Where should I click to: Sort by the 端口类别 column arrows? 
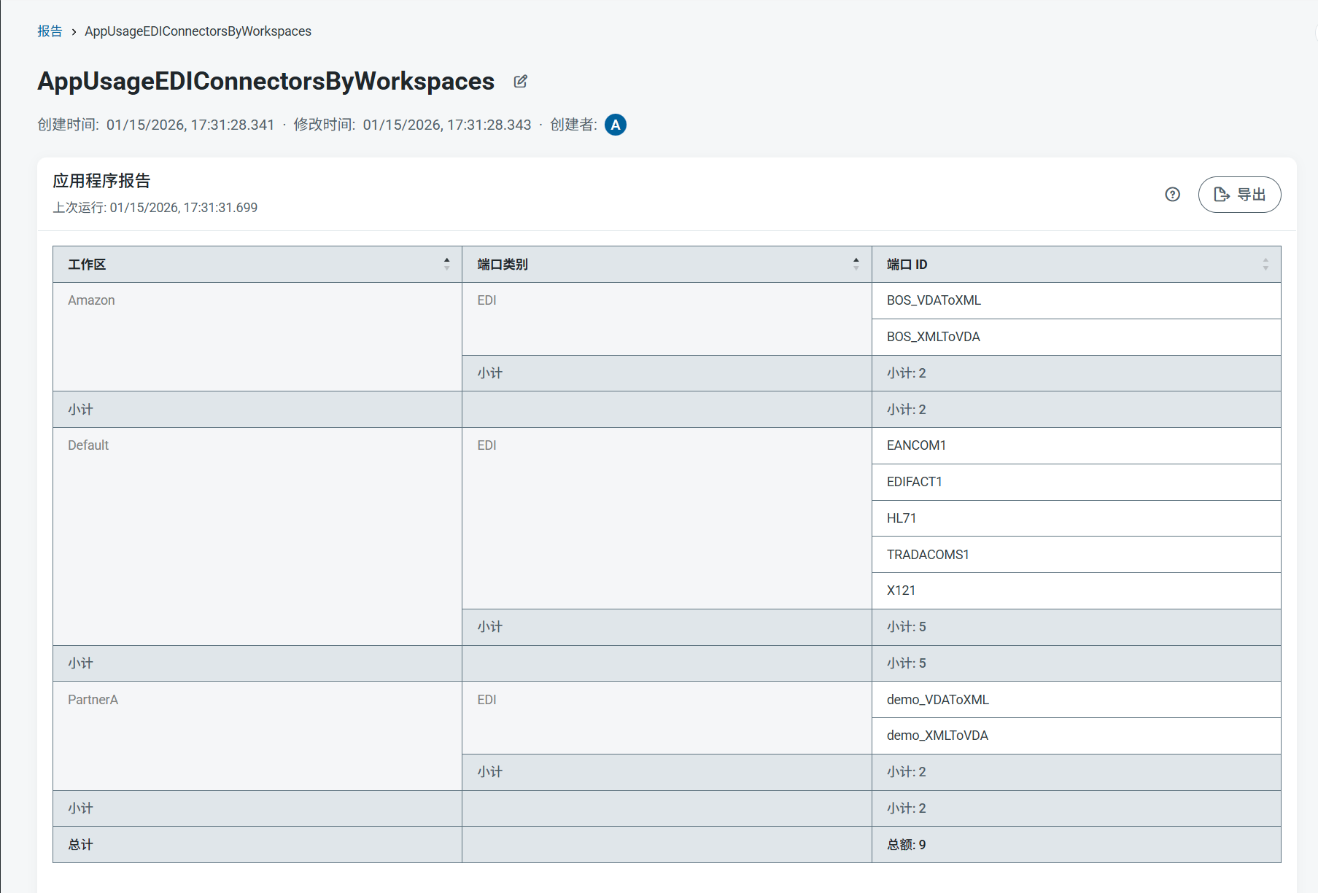856,264
